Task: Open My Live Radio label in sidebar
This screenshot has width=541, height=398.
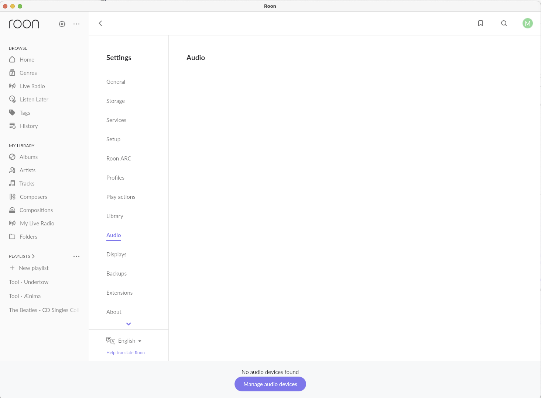Action: pyautogui.click(x=37, y=224)
